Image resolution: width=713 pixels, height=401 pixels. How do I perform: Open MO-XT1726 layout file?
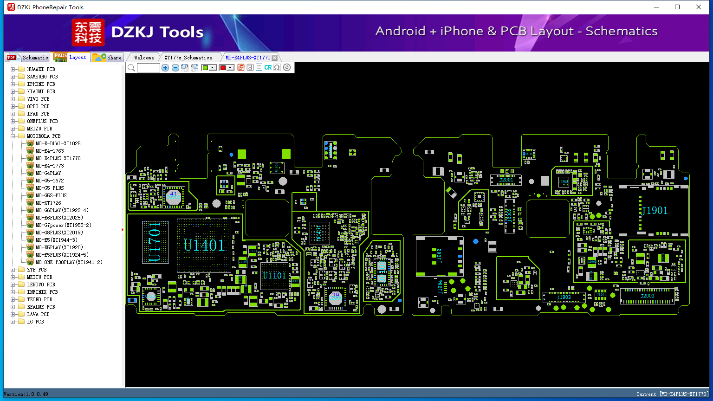click(x=48, y=203)
